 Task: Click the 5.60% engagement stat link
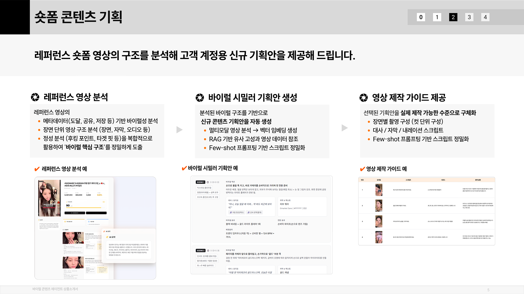(99, 195)
